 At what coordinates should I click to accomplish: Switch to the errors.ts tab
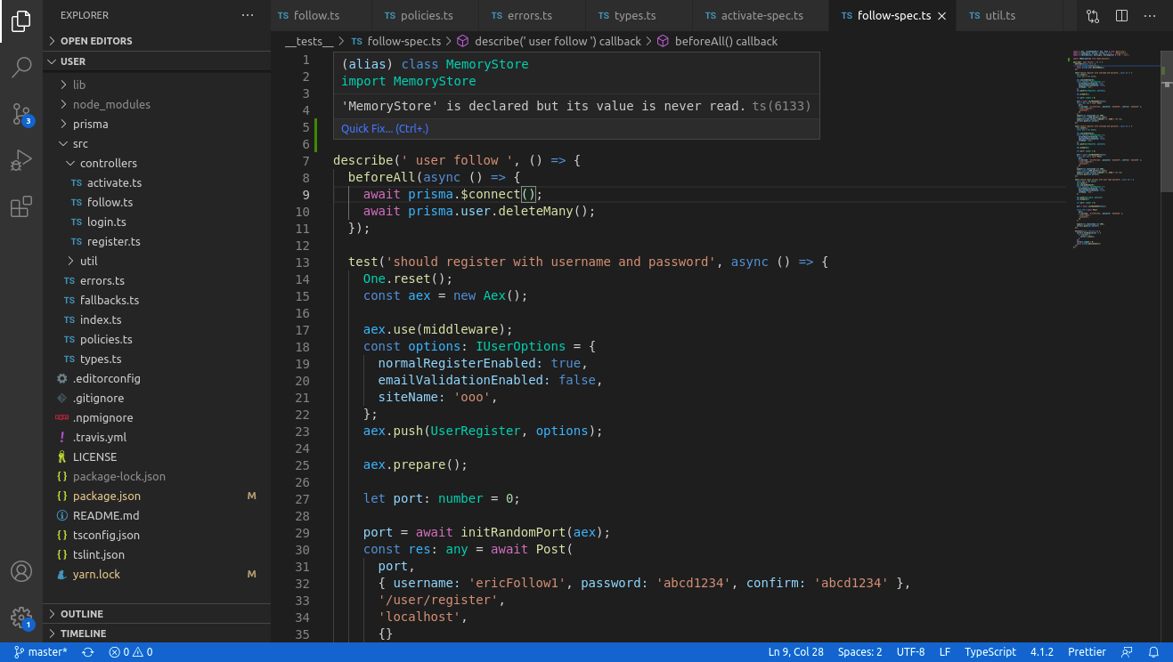533,16
